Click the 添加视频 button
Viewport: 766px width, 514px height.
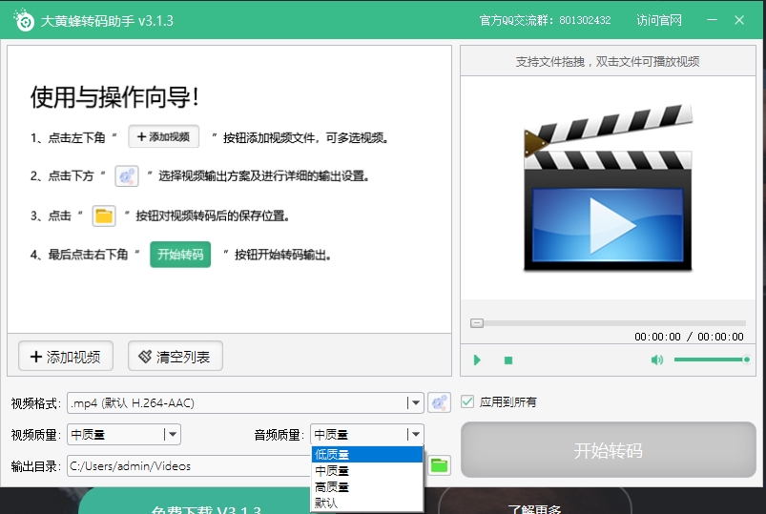[x=66, y=357]
